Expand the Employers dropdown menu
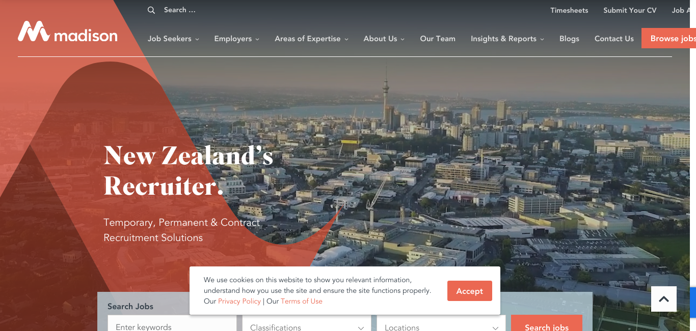The width and height of the screenshot is (696, 331). pos(236,39)
